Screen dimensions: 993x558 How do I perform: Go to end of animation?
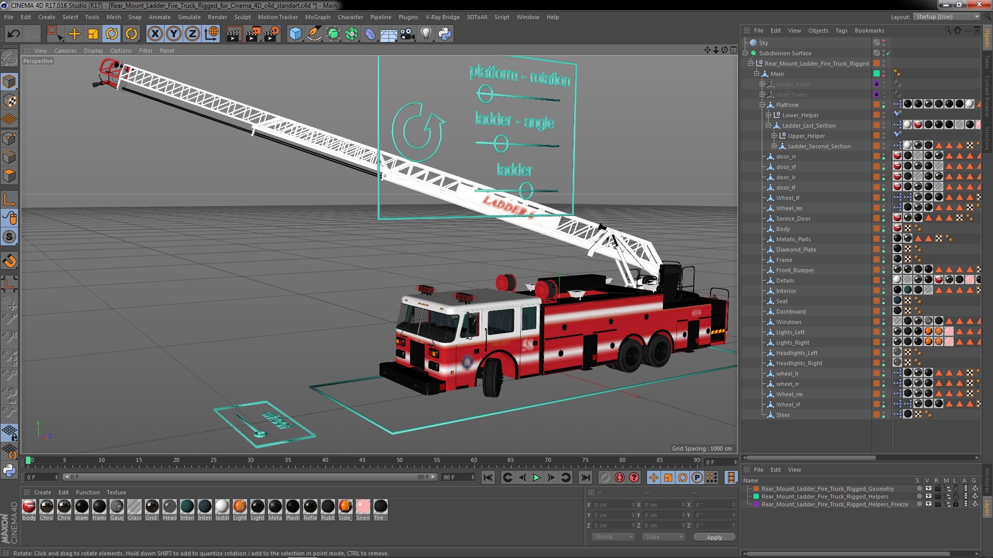point(585,477)
